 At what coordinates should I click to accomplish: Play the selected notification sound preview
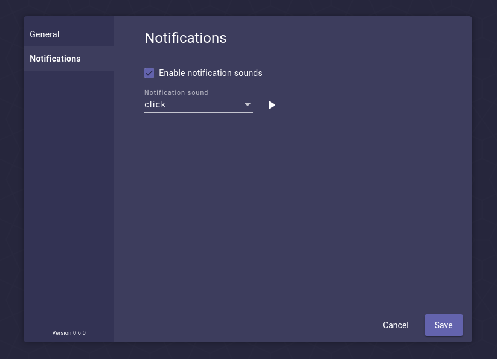(x=272, y=105)
